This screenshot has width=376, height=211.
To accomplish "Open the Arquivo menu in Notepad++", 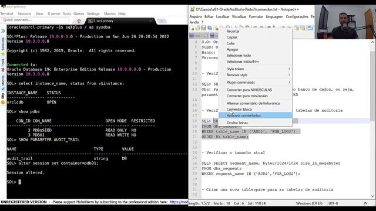I will [196, 17].
